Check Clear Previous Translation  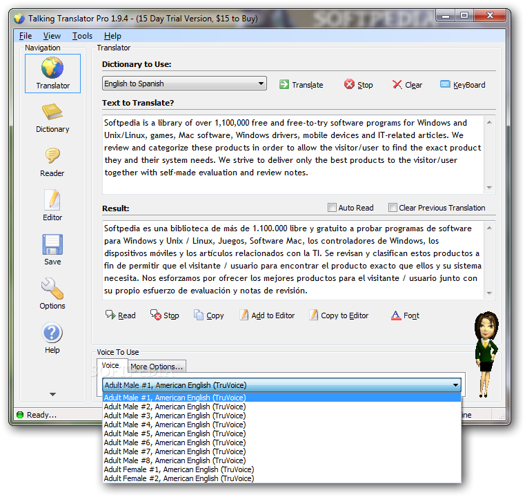pyautogui.click(x=393, y=208)
